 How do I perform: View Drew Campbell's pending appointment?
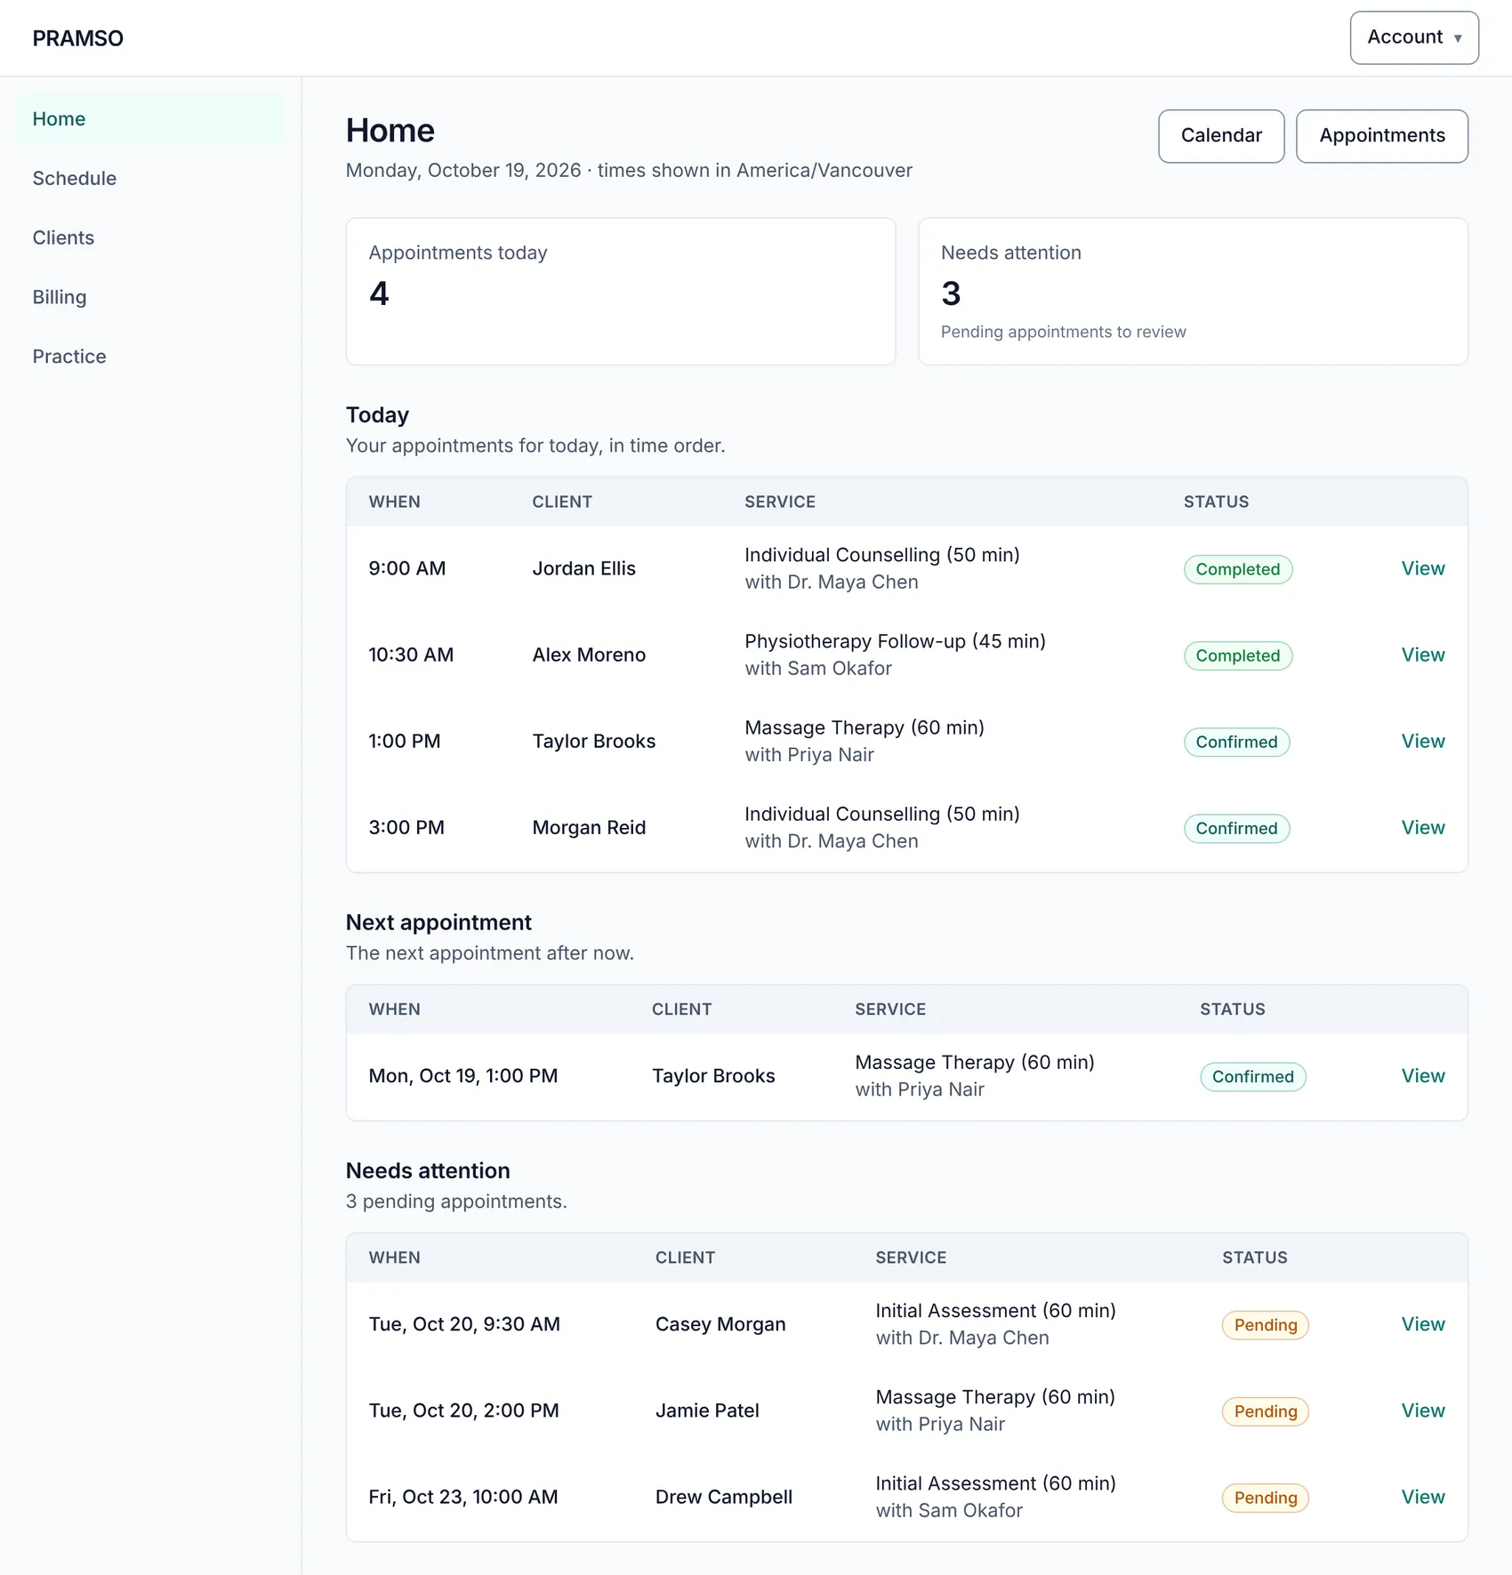[x=1422, y=1496]
